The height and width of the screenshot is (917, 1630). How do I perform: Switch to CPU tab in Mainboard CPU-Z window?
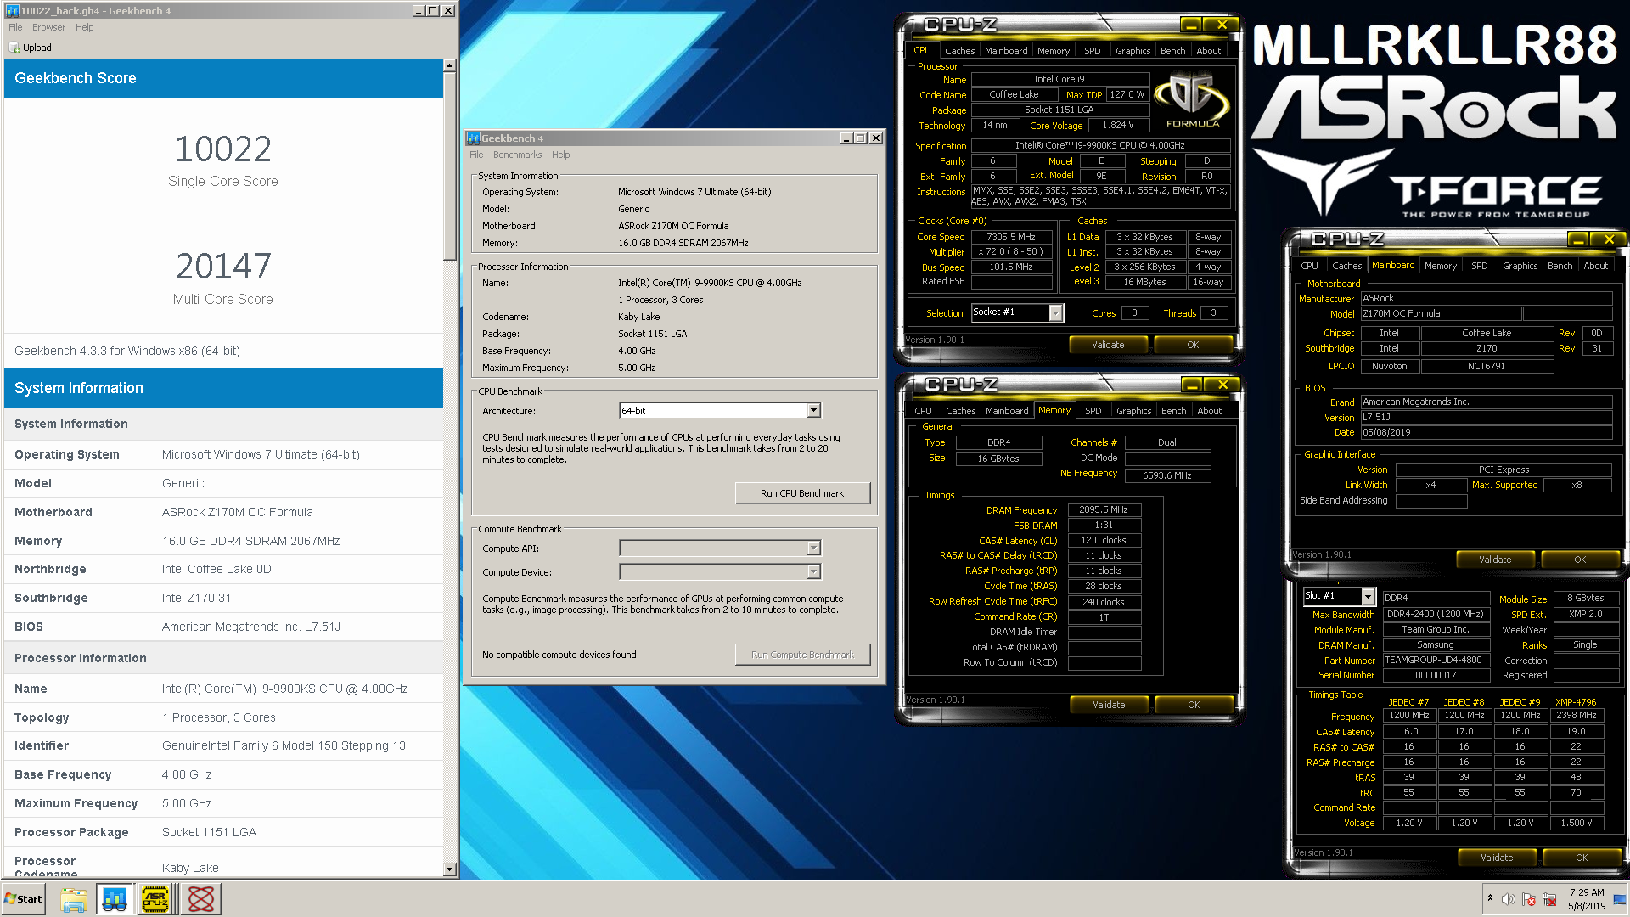(x=1309, y=266)
